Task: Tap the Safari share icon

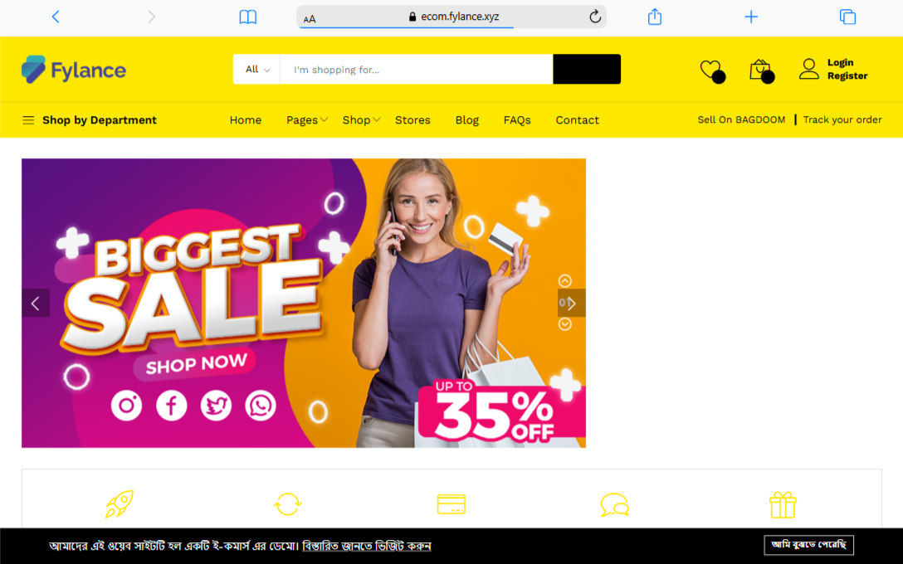Action: (655, 17)
